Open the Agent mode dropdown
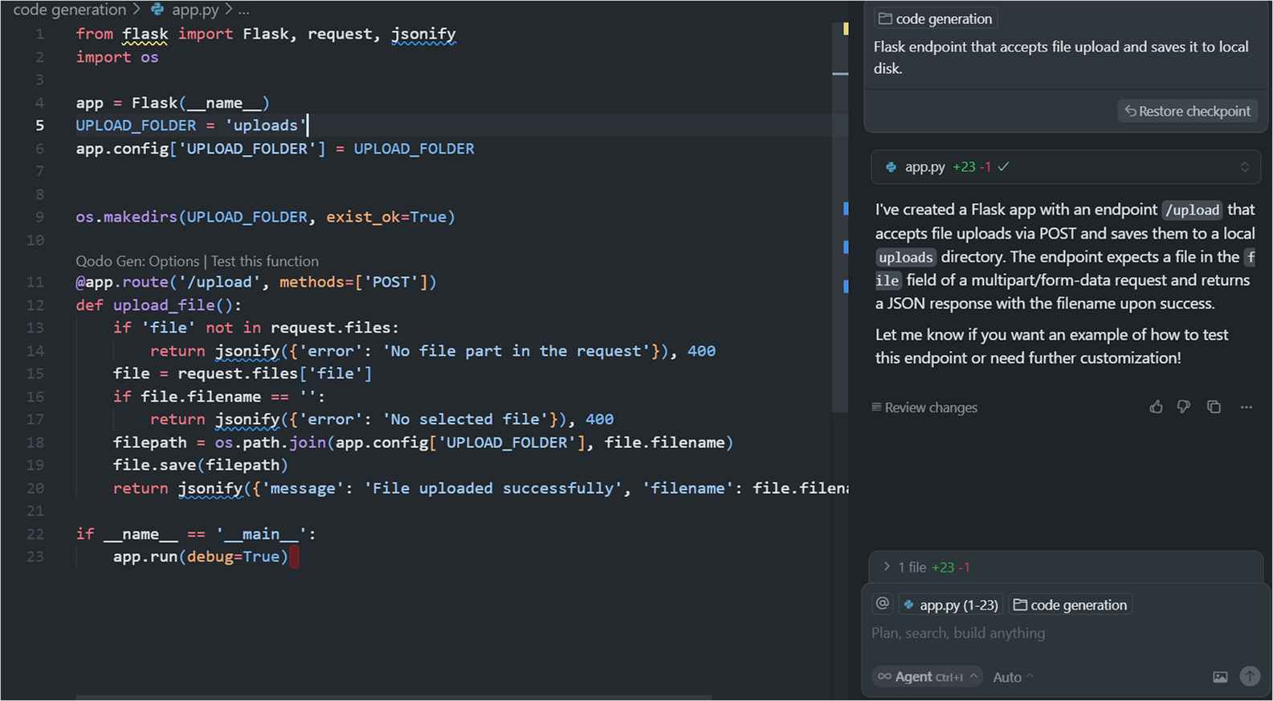This screenshot has width=1273, height=701. [x=928, y=677]
